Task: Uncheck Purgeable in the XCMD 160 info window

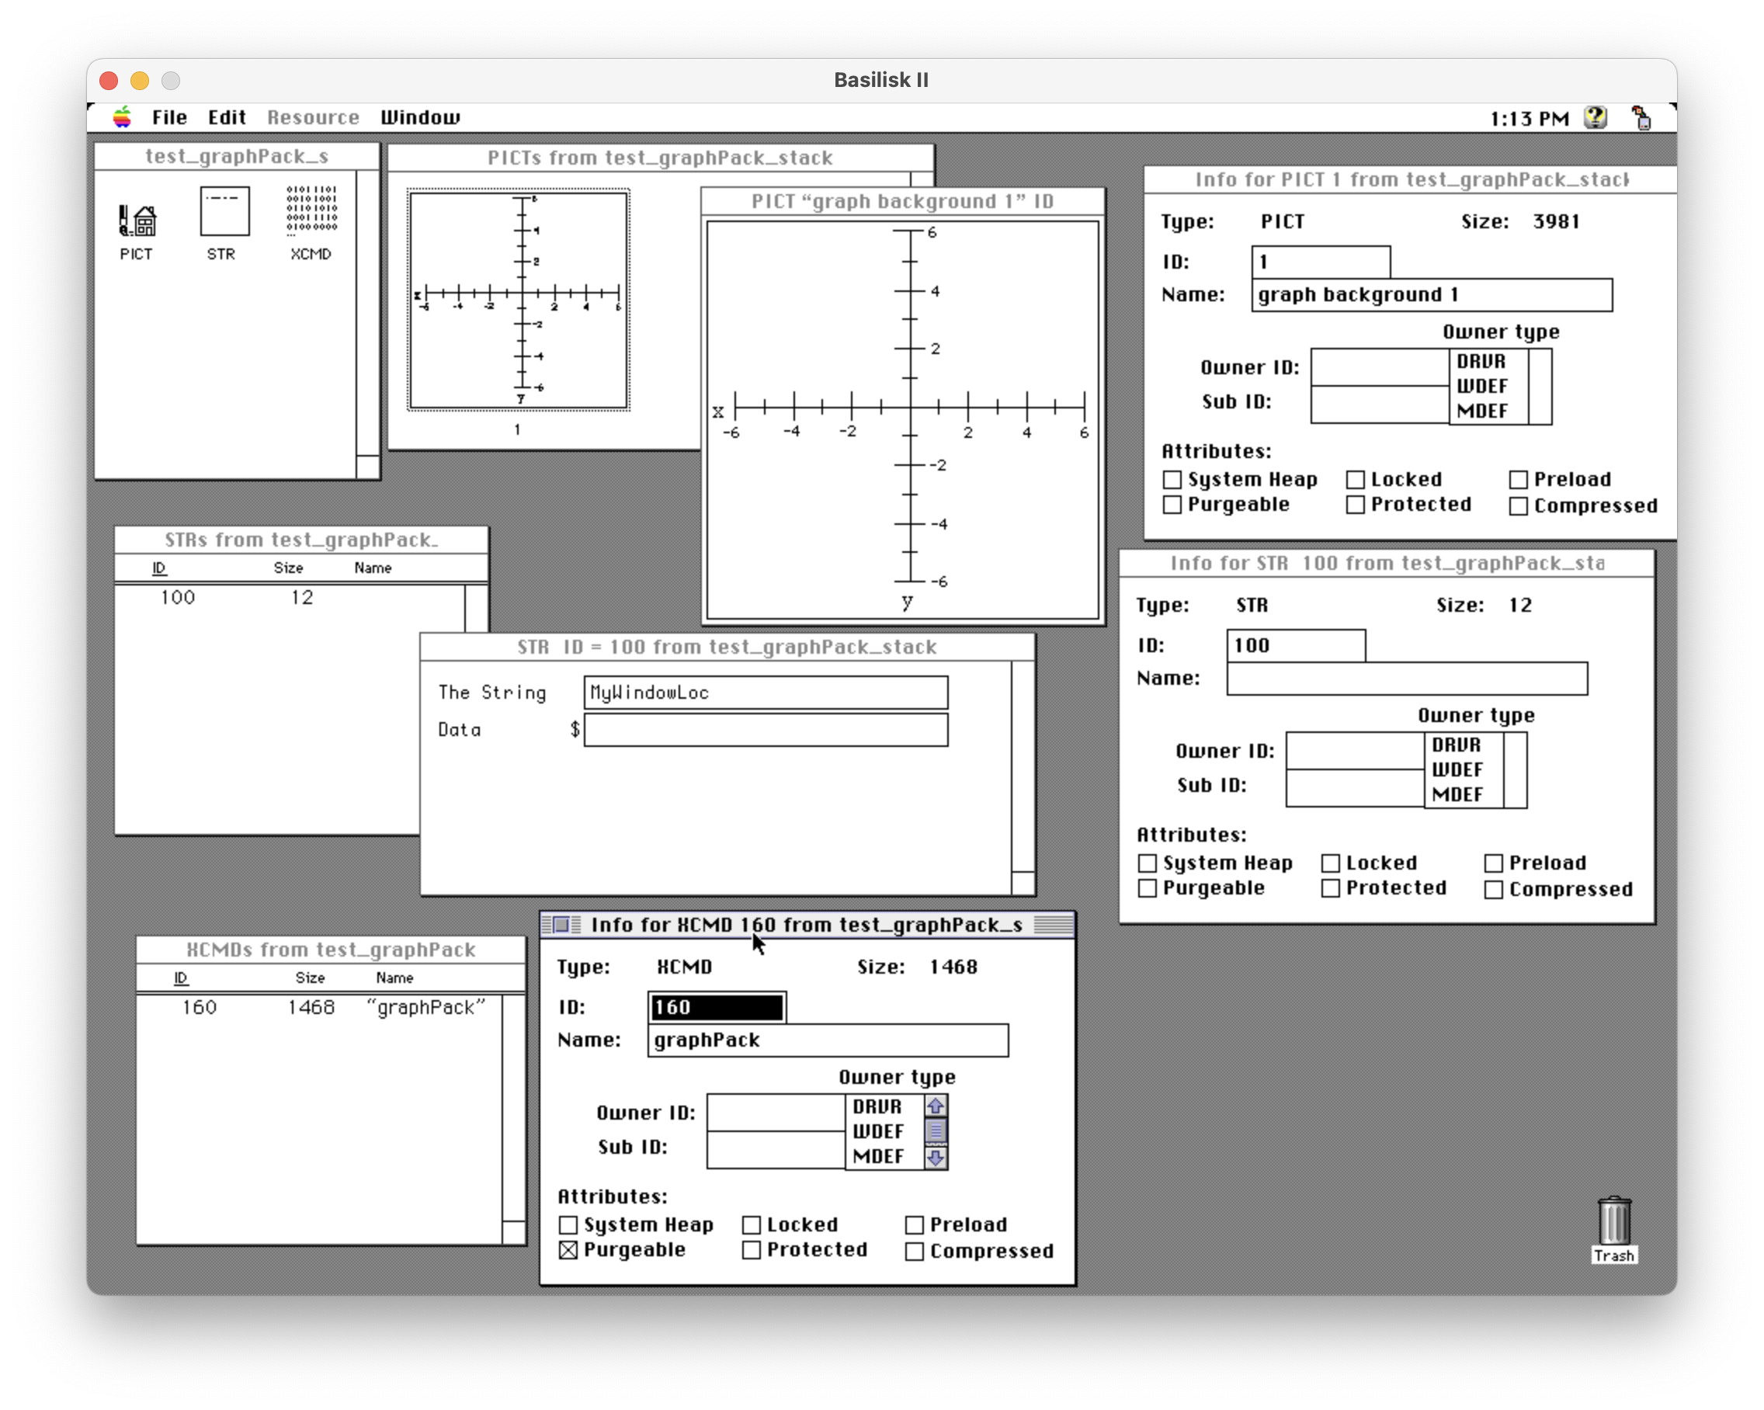Action: [568, 1250]
